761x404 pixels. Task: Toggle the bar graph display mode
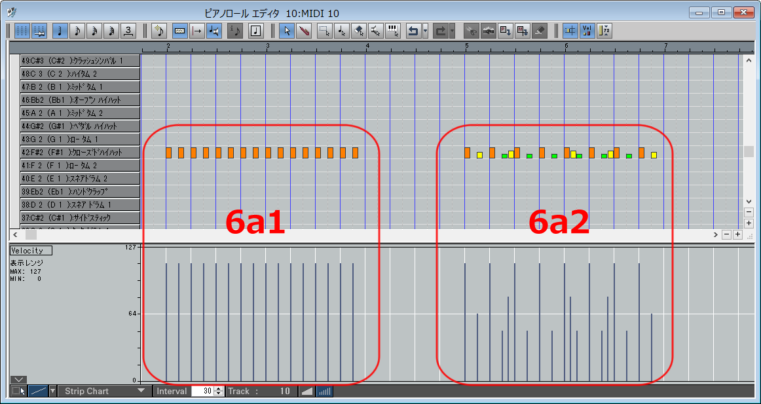325,392
